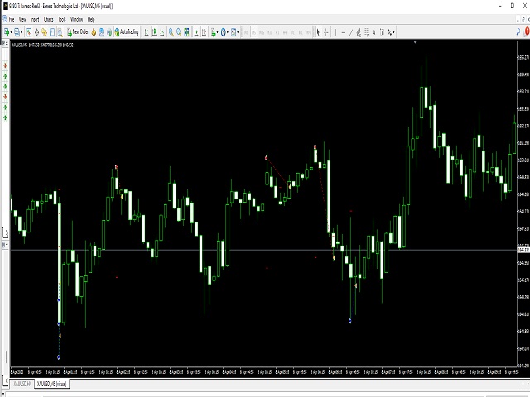Click the Zoom In magnifier icon

pos(171,32)
